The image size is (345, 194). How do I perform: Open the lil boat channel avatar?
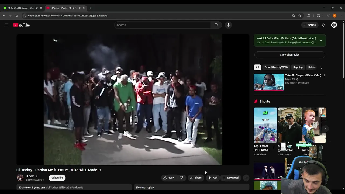pos(20,178)
